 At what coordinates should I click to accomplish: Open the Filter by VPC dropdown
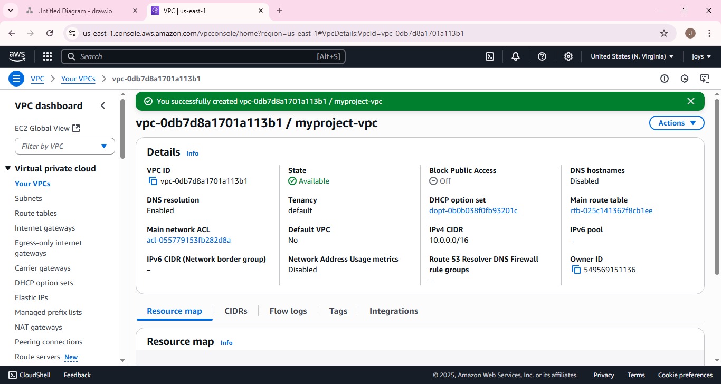[x=65, y=146]
